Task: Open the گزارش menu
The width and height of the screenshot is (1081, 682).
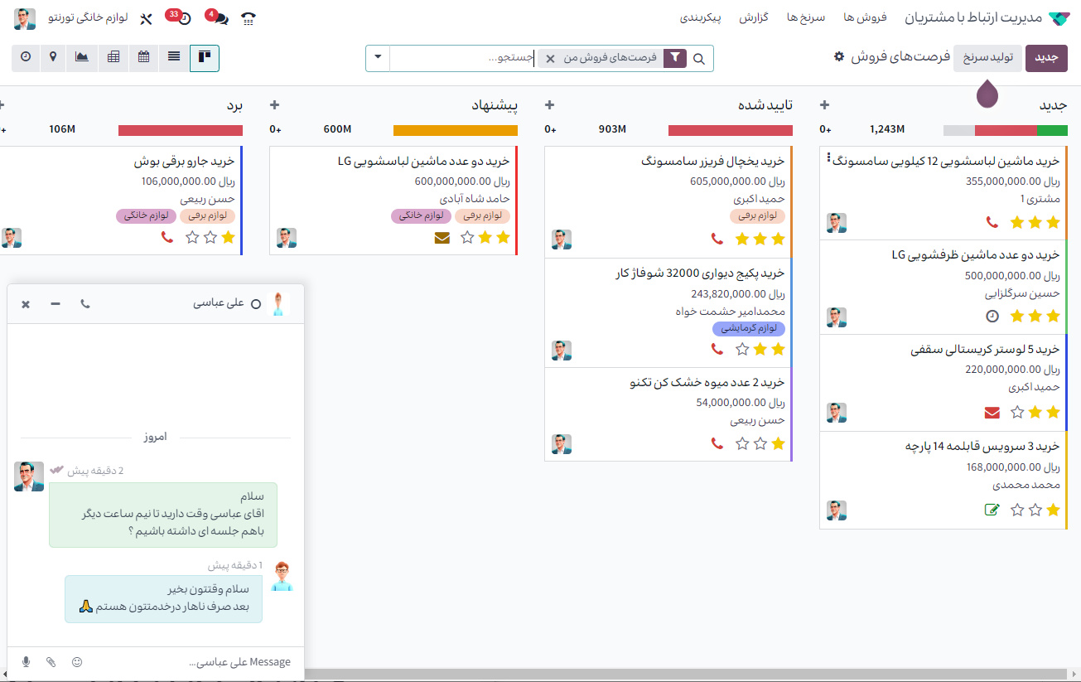Action: 754,17
